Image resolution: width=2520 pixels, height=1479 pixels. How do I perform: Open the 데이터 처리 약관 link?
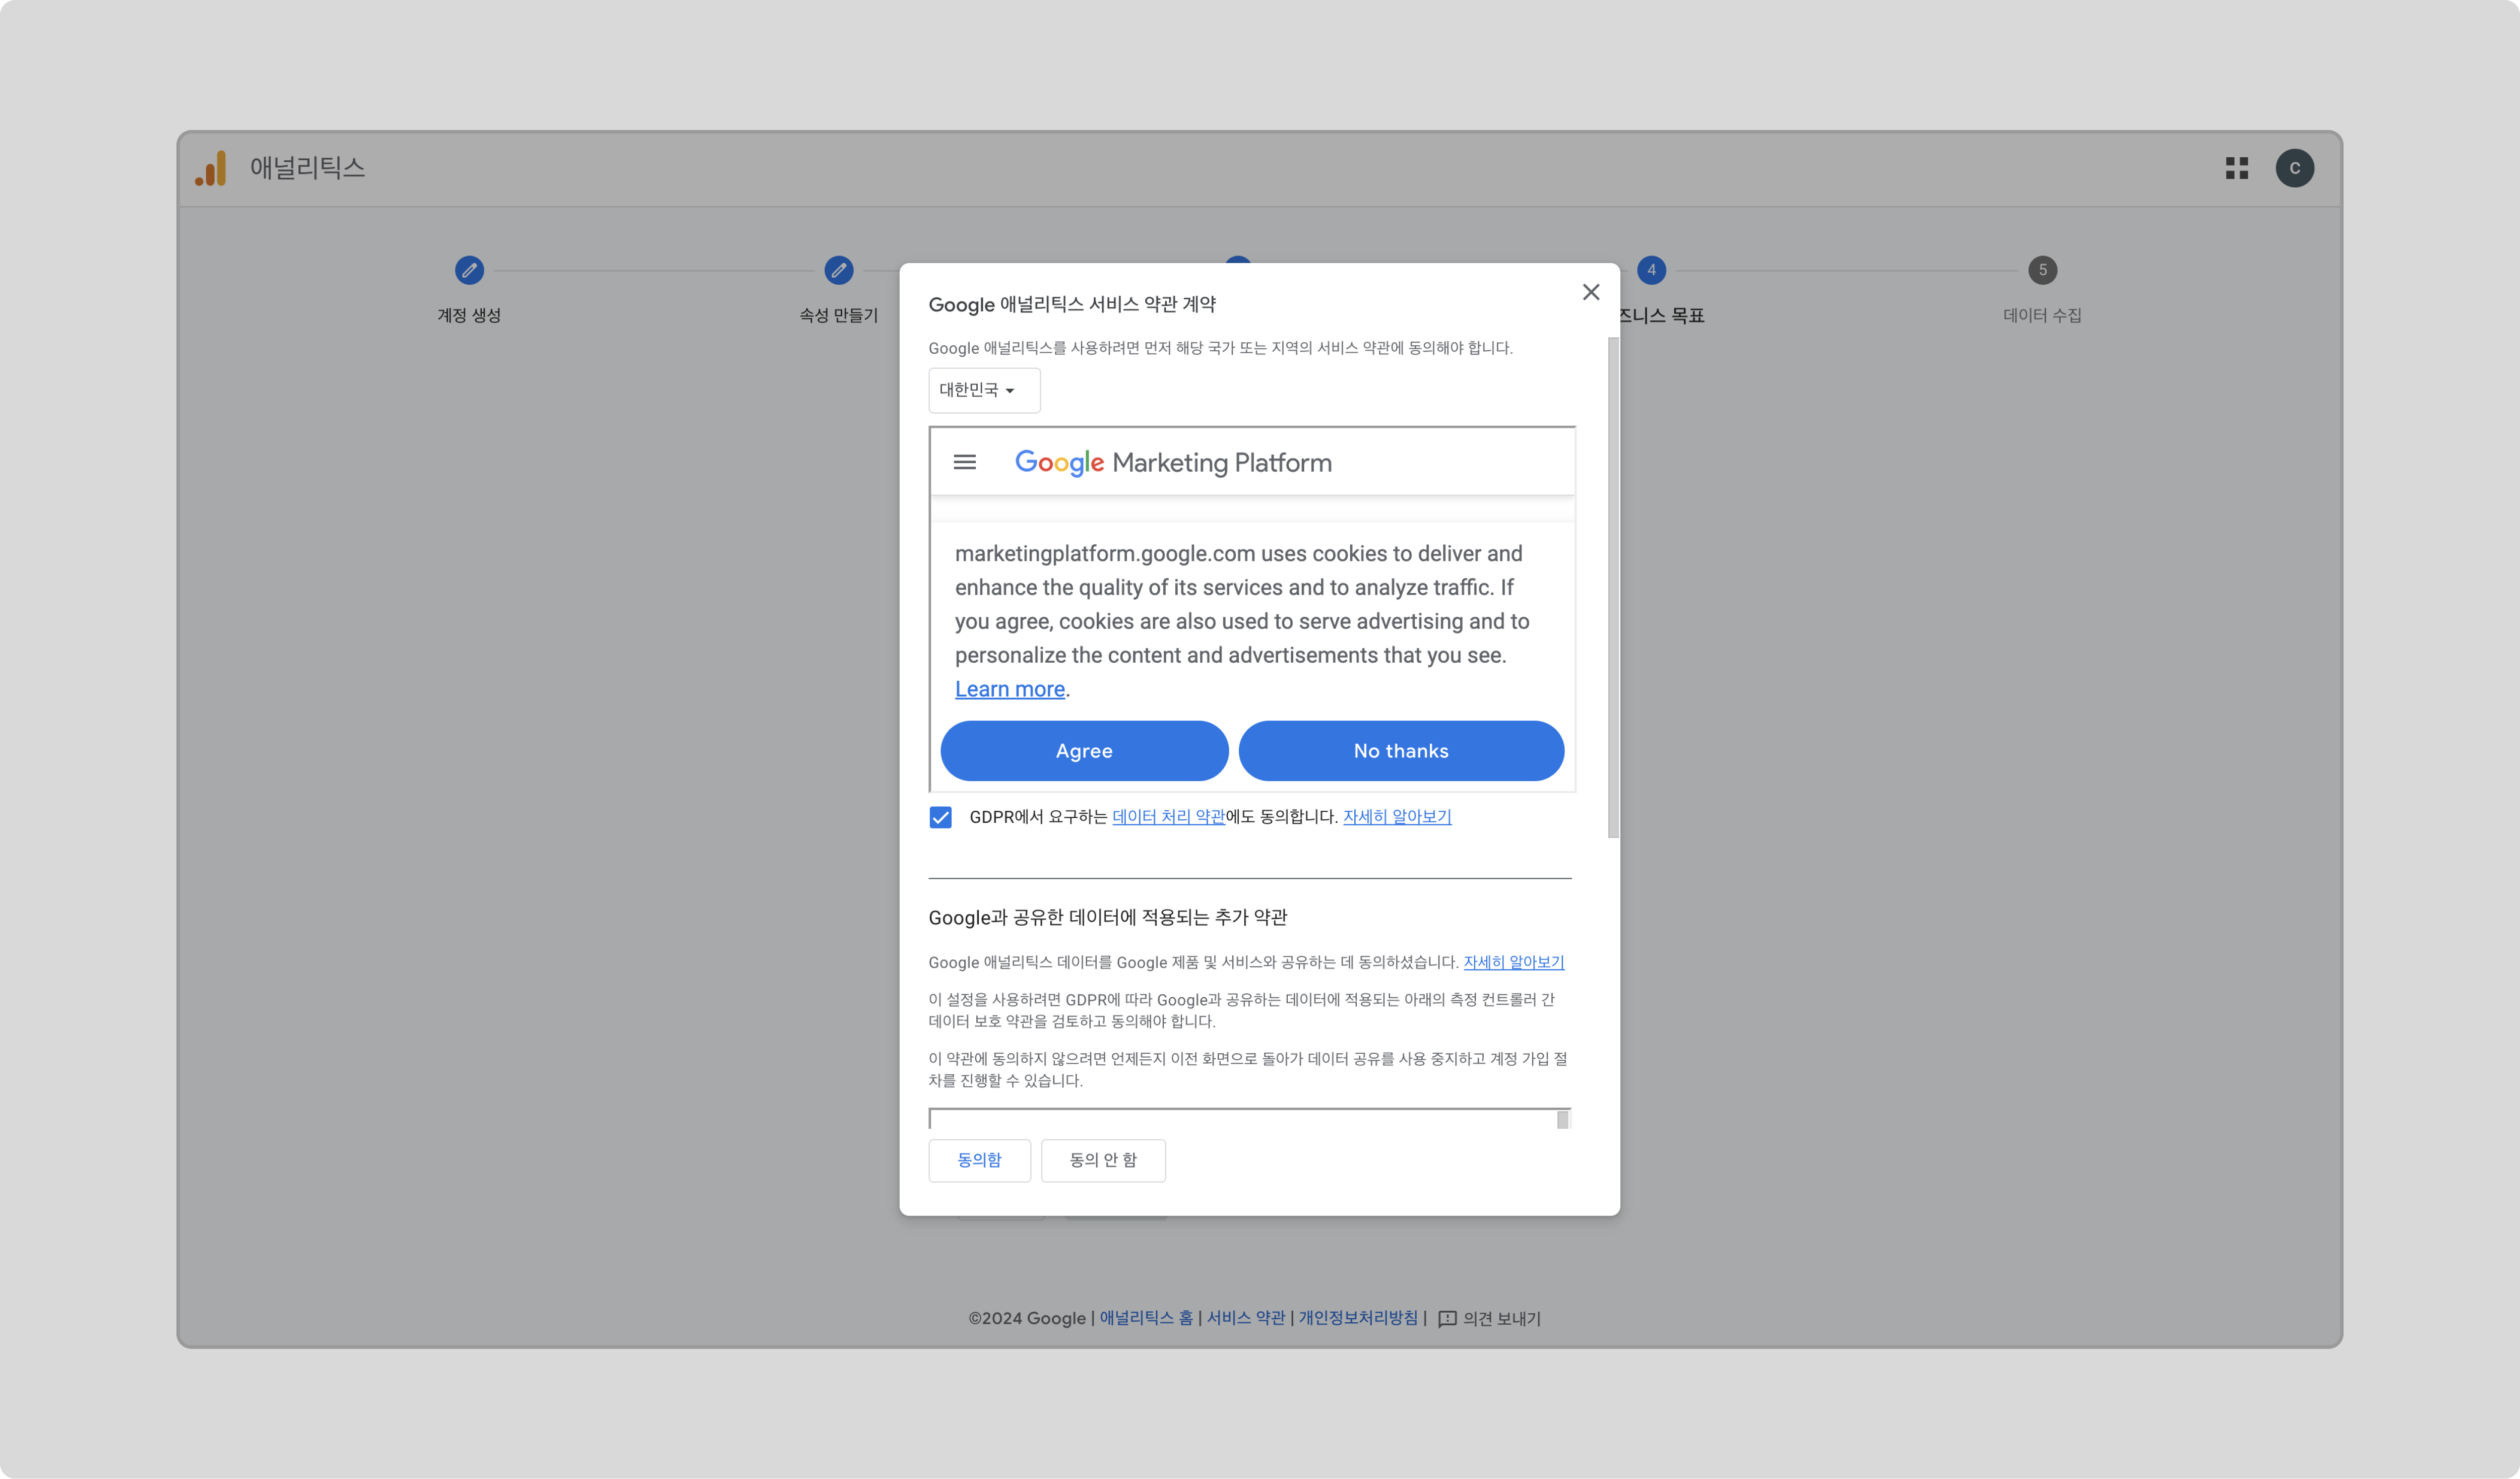click(1168, 817)
